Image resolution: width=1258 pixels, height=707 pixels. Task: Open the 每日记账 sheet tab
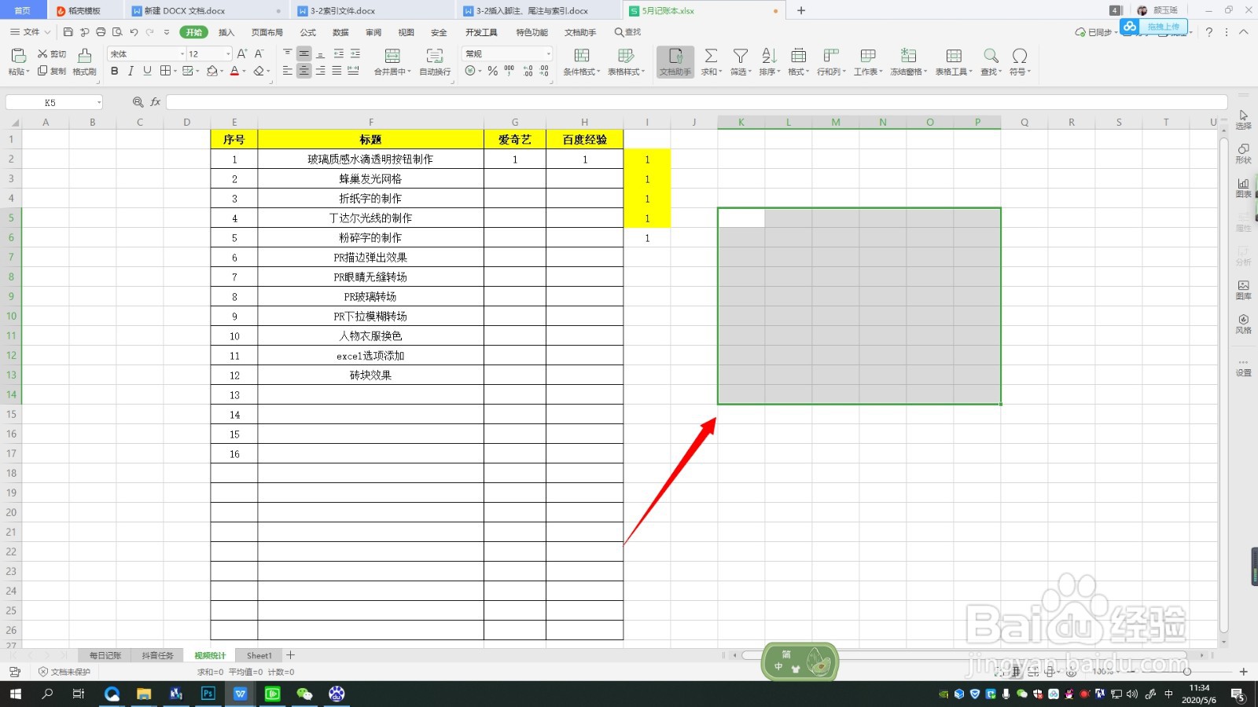105,654
